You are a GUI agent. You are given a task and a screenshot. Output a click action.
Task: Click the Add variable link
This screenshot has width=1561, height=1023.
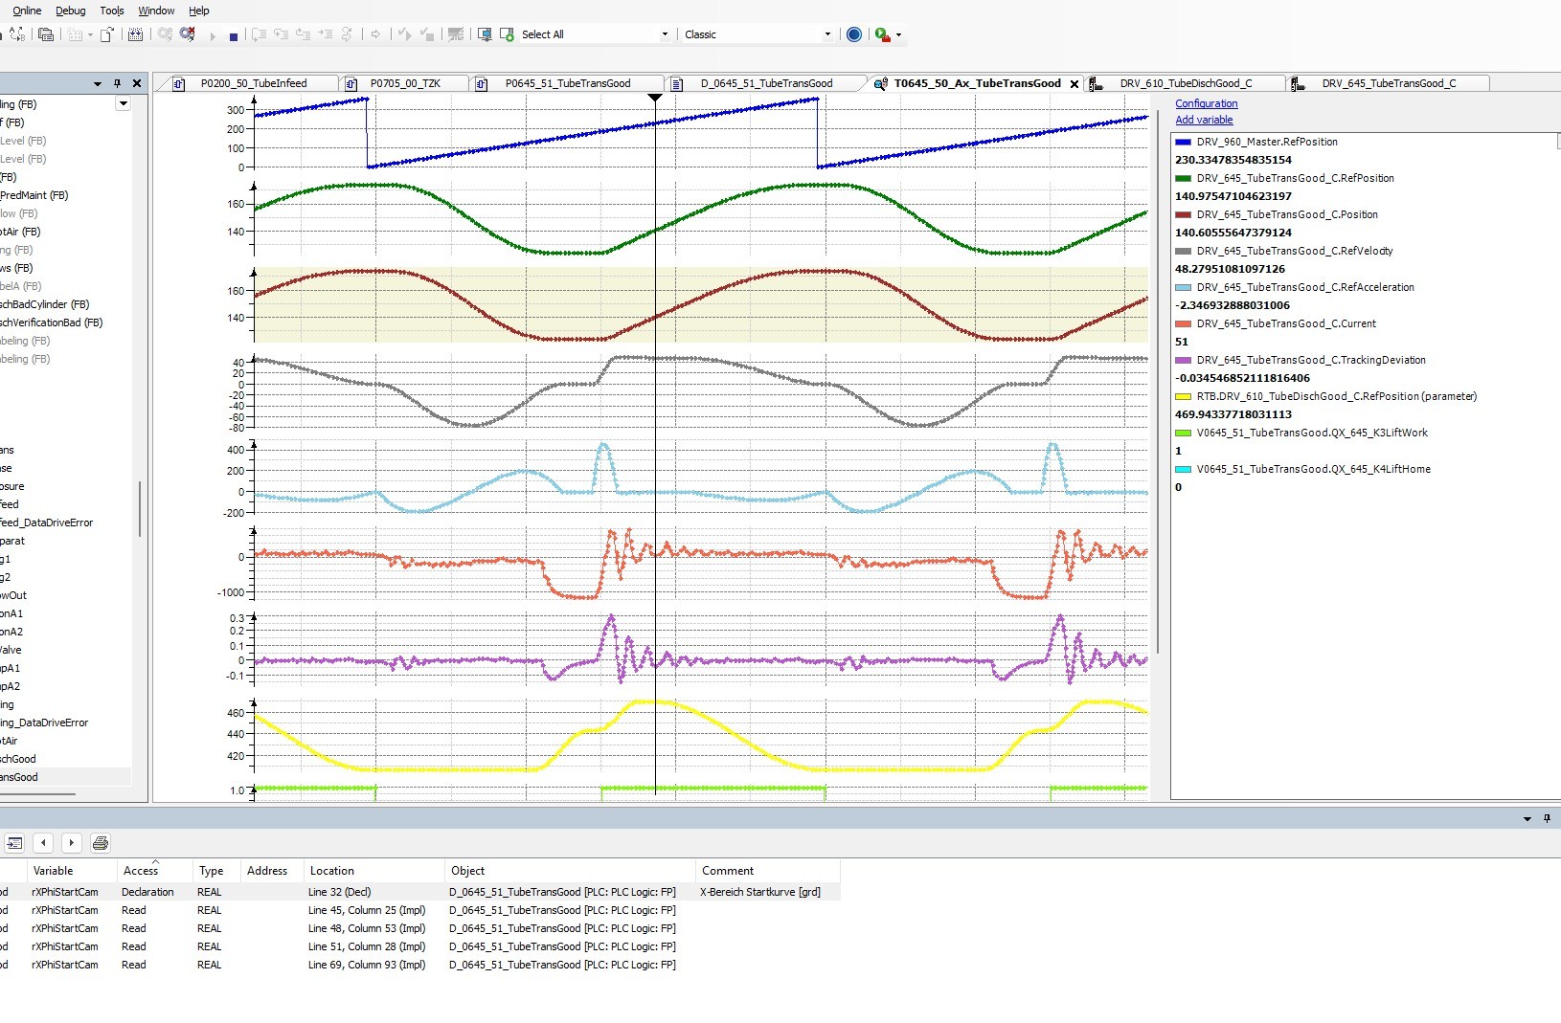[x=1204, y=120]
